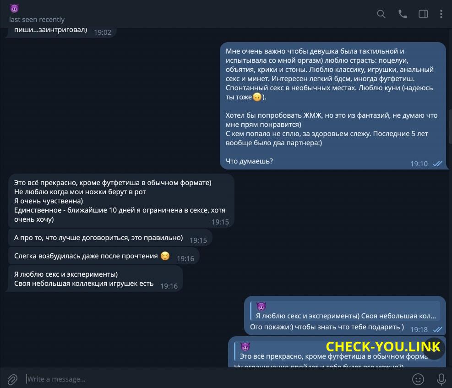
Task: Select the incoming message stamped 19:15 with five lines
Action: (121, 201)
